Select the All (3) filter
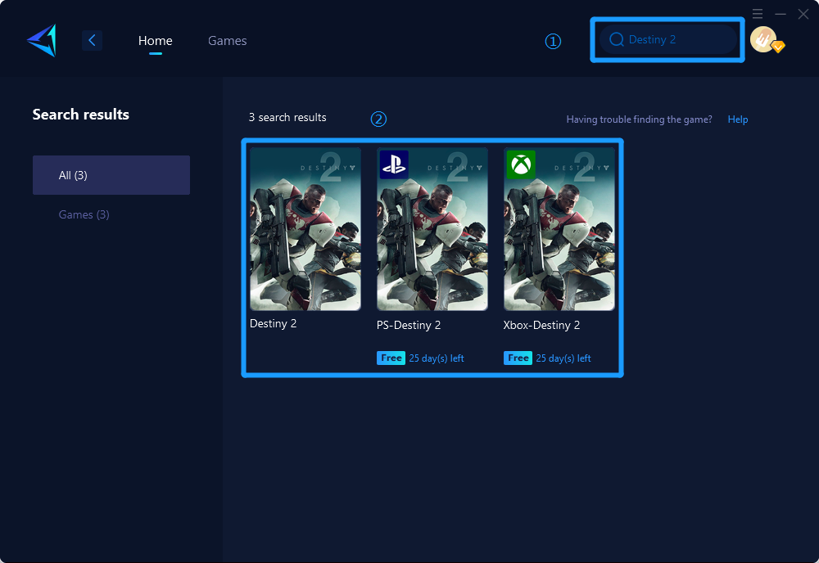 (111, 175)
